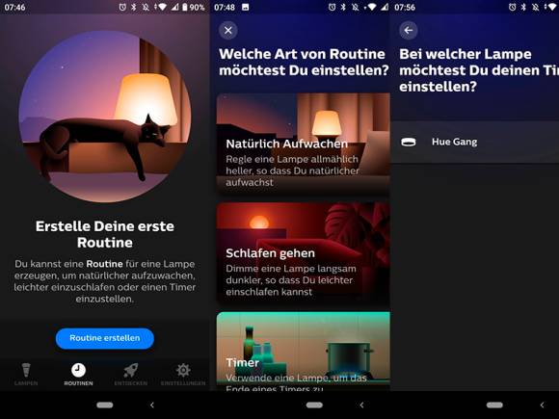Tap the home pill on first screen
The height and width of the screenshot is (419, 559).
click(105, 406)
